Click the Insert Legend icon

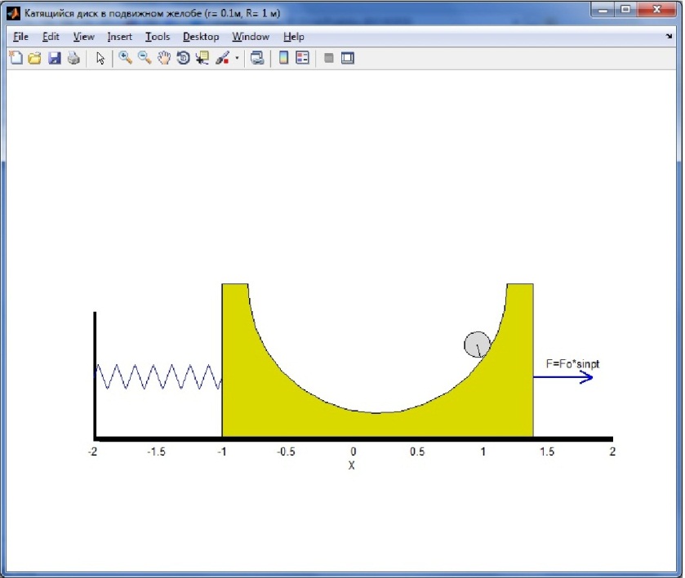302,58
